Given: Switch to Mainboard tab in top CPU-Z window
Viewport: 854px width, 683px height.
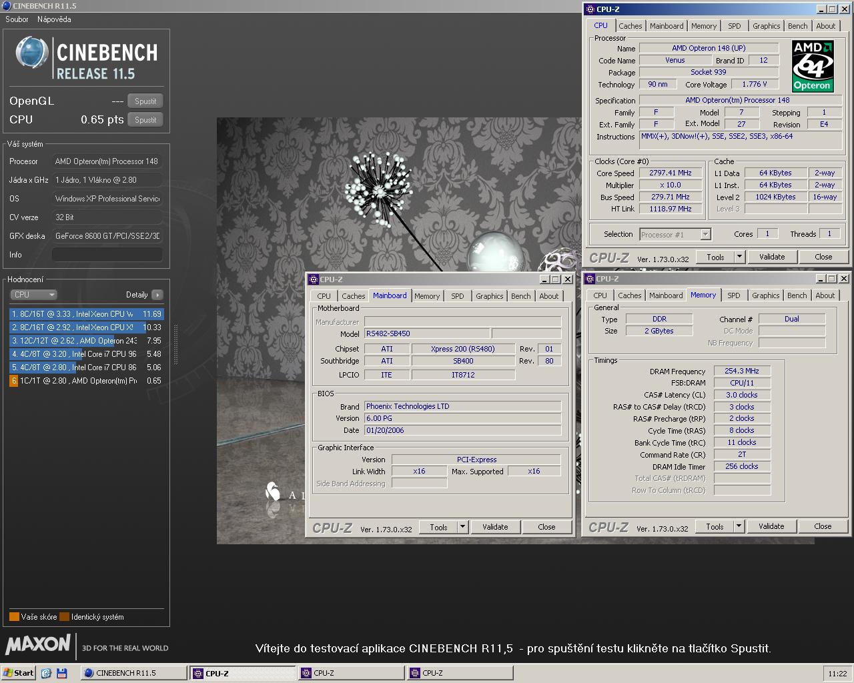Looking at the screenshot, I should click(x=667, y=26).
